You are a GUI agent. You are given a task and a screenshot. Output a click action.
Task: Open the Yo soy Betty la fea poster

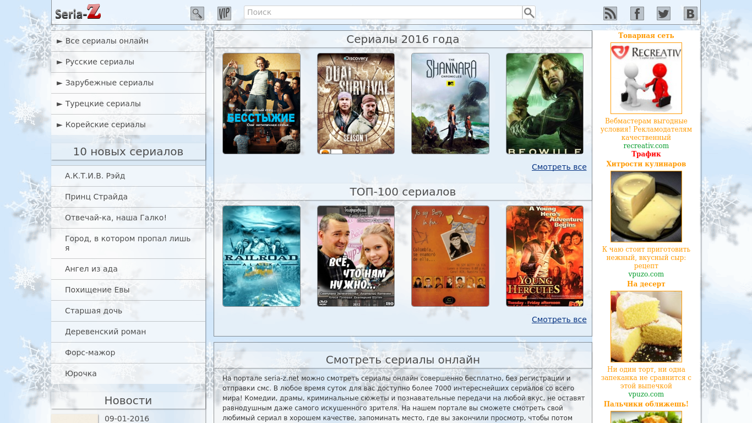tap(450, 256)
